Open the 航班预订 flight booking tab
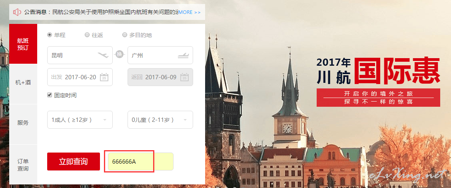 [23, 44]
